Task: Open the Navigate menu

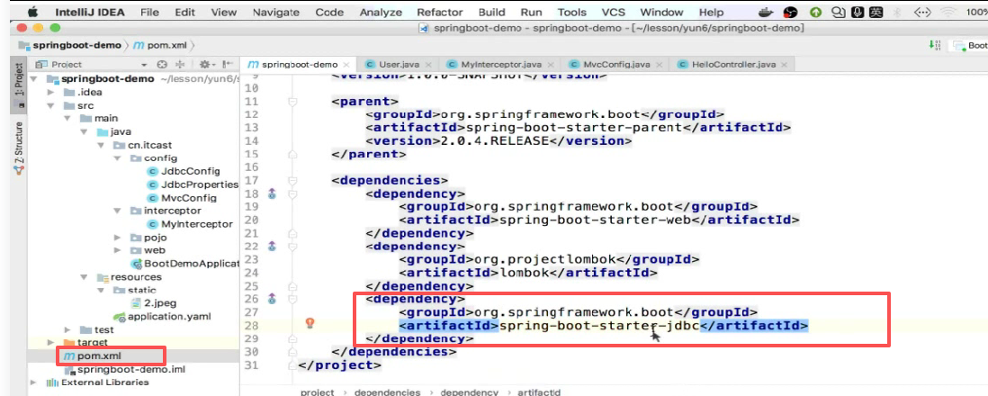Action: [276, 12]
